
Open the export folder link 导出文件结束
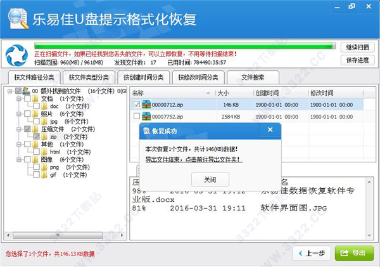[194, 159]
